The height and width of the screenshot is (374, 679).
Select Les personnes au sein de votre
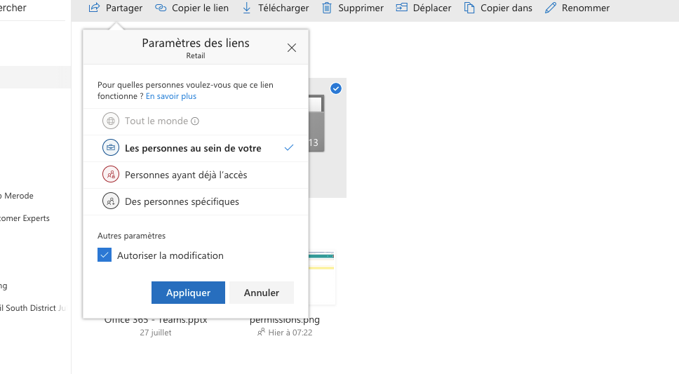click(196, 148)
